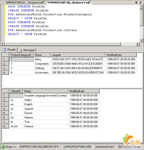The image size is (144, 150).
Task: Select the first grid's Name column header
Action: coord(42,55)
